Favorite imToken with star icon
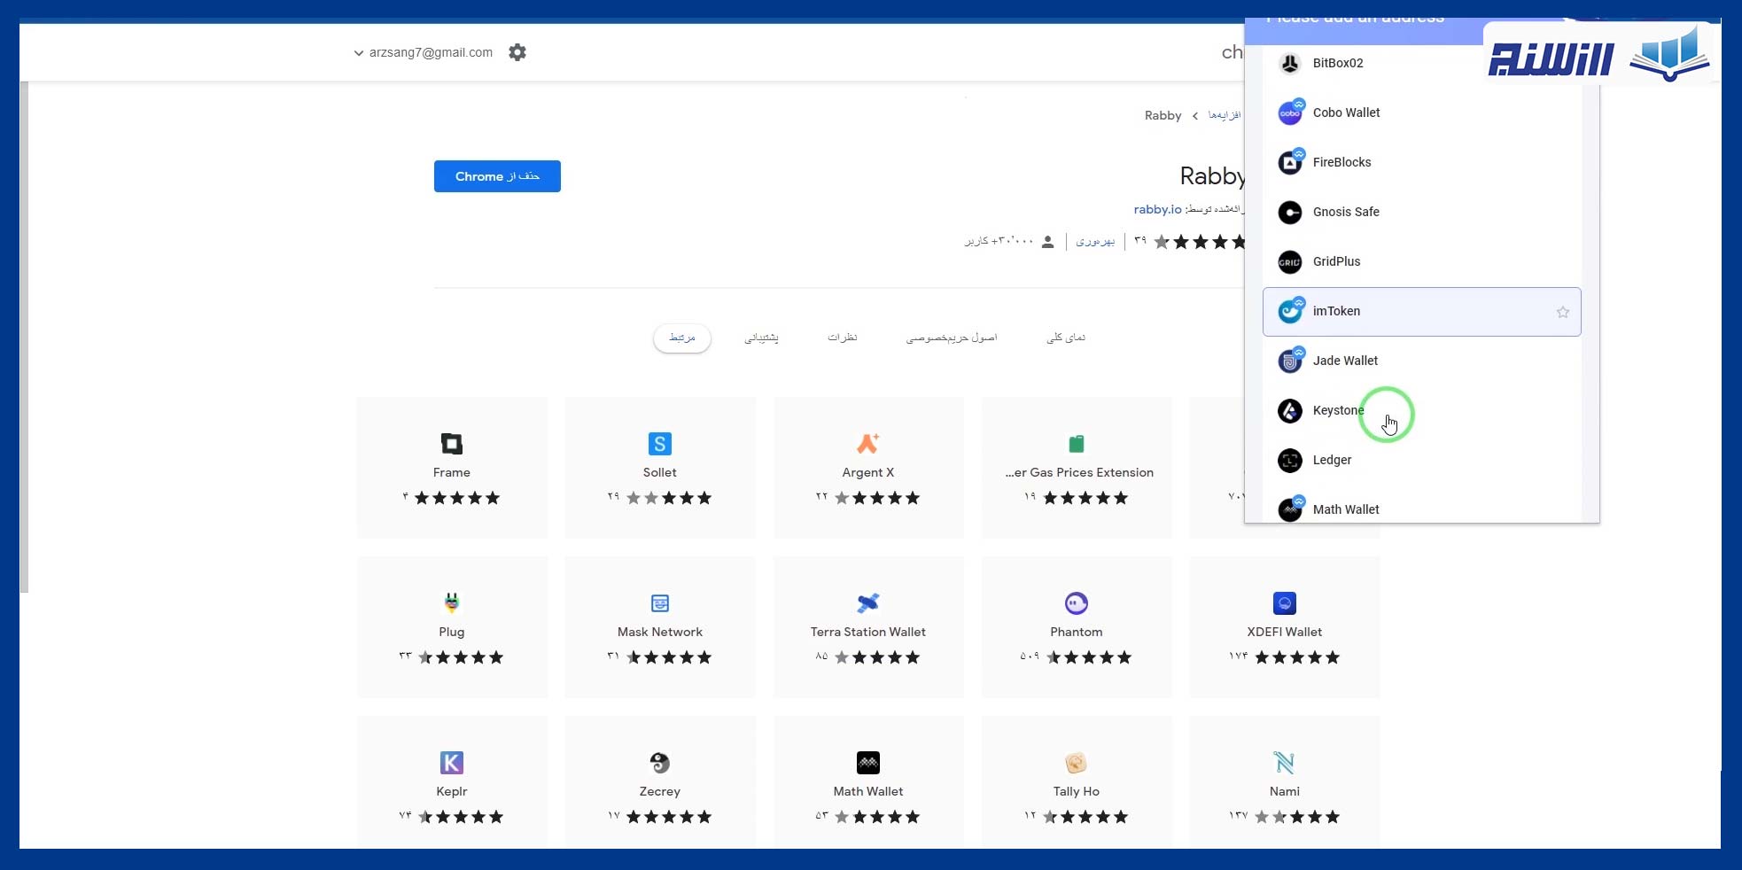 point(1563,312)
